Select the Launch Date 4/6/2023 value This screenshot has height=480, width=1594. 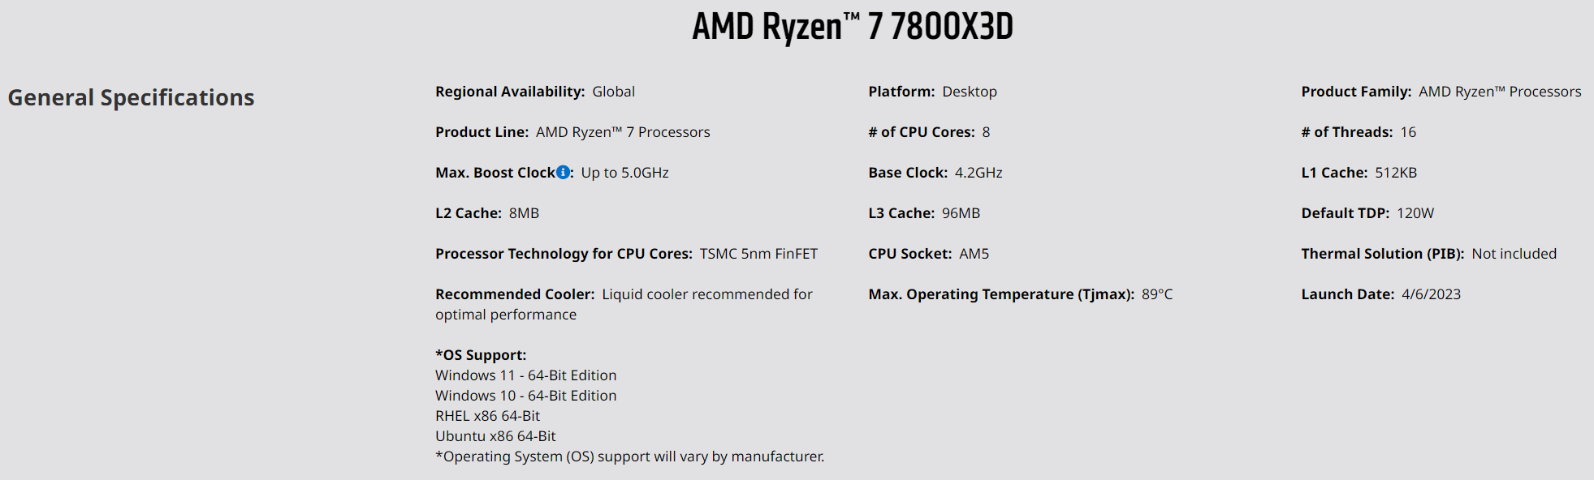[x=1431, y=294]
